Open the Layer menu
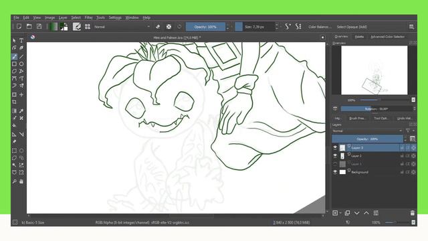 click(63, 17)
